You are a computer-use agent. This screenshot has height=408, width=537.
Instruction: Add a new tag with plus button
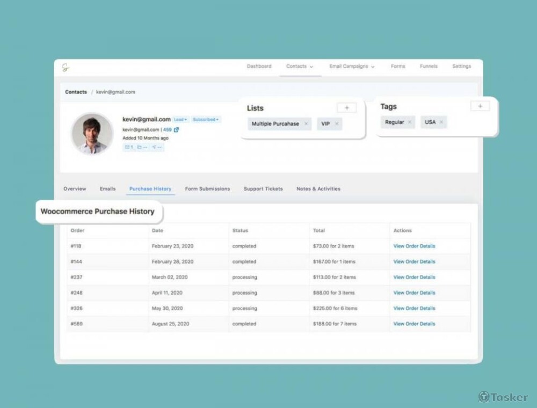tap(480, 106)
